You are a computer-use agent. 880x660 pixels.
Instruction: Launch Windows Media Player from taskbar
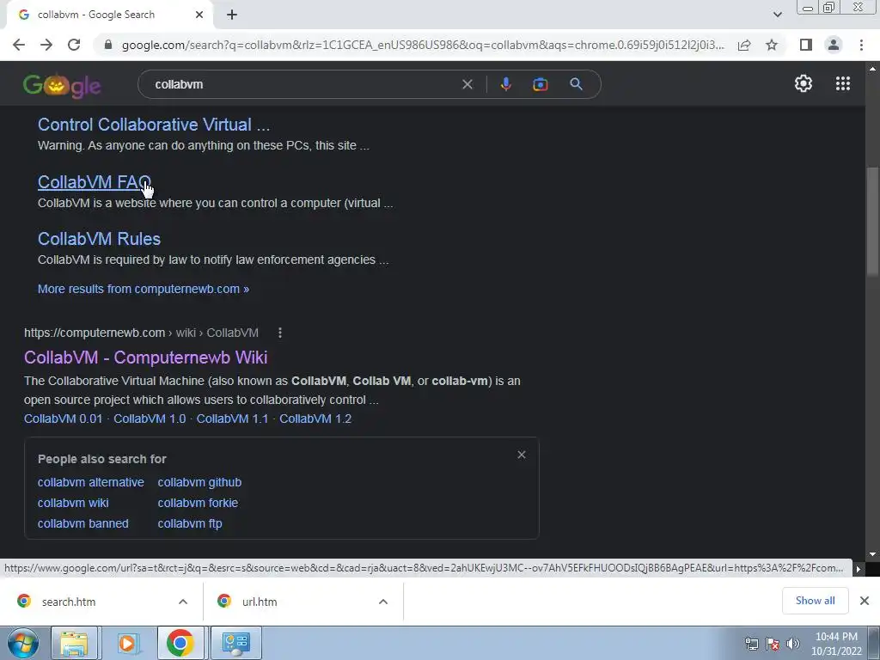127,643
